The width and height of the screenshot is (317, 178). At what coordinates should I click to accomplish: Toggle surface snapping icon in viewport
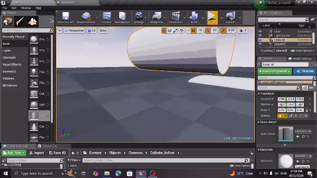pos(188,30)
